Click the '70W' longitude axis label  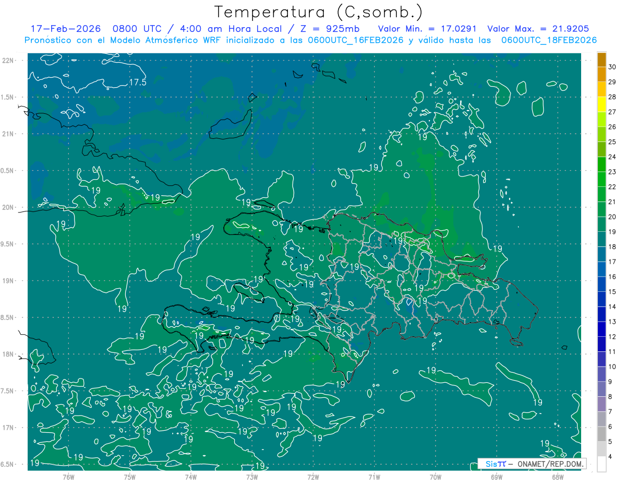click(x=435, y=477)
